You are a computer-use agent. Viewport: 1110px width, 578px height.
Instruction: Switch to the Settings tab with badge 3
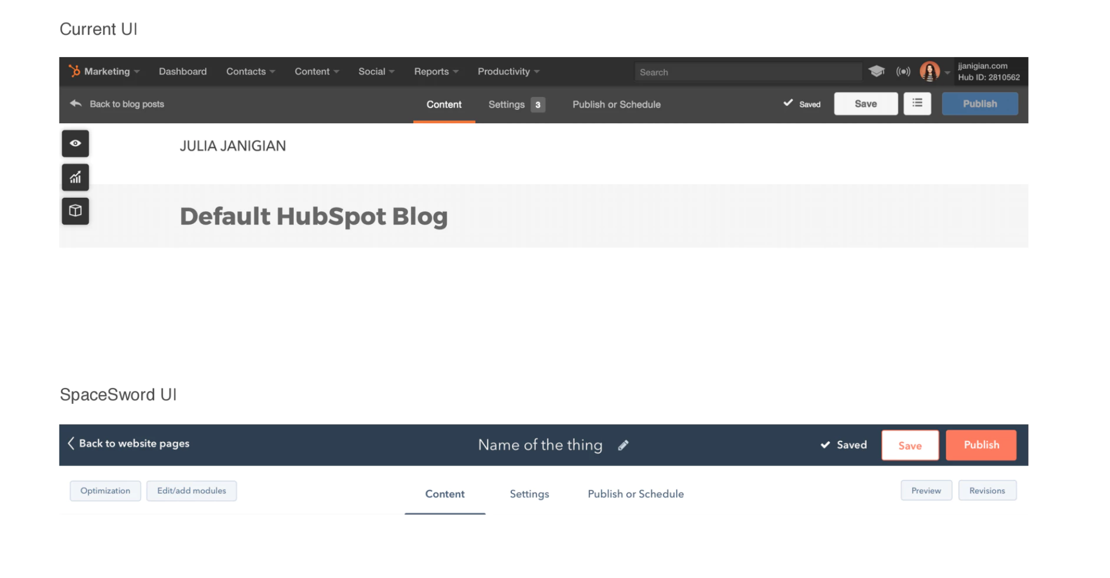pos(516,104)
